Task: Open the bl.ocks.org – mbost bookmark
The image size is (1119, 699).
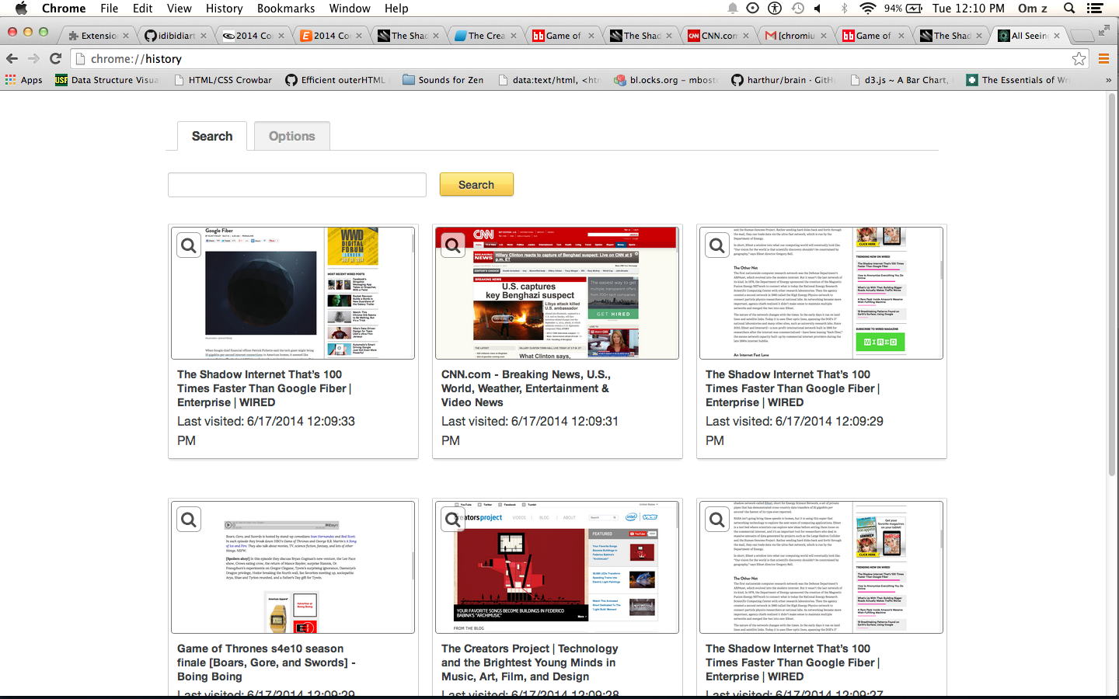Action: [667, 80]
